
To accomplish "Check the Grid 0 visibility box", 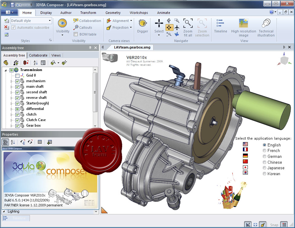I will pos(17,76).
